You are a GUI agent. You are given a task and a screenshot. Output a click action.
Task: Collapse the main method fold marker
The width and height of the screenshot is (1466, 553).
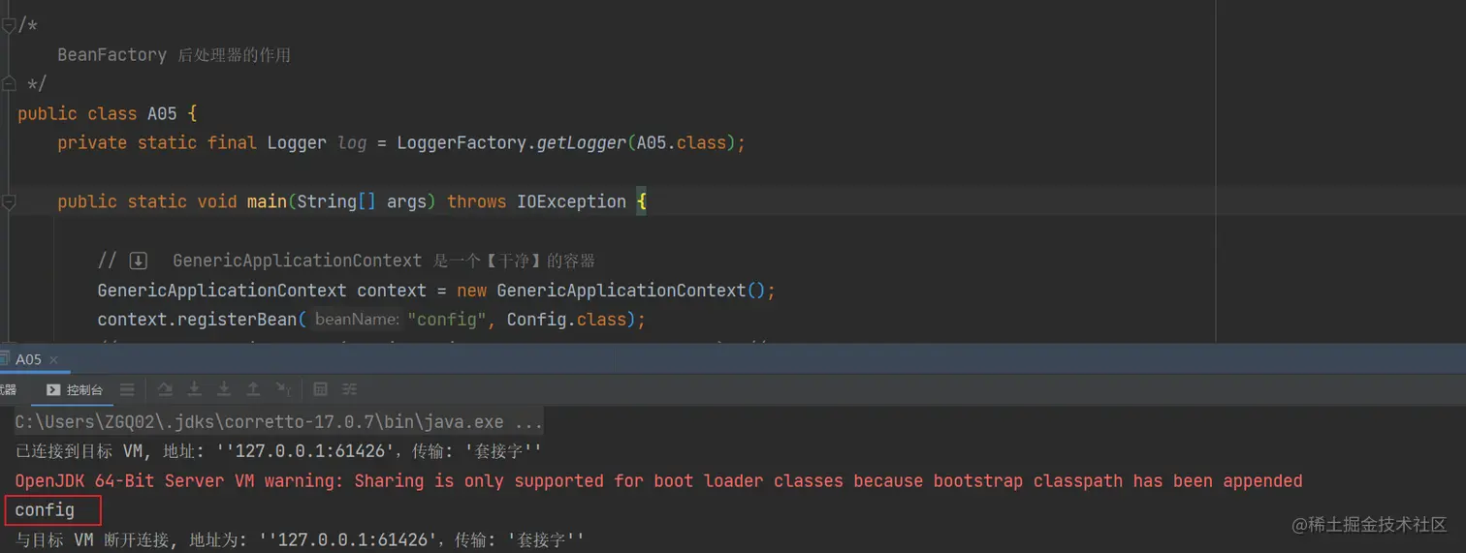tap(9, 201)
